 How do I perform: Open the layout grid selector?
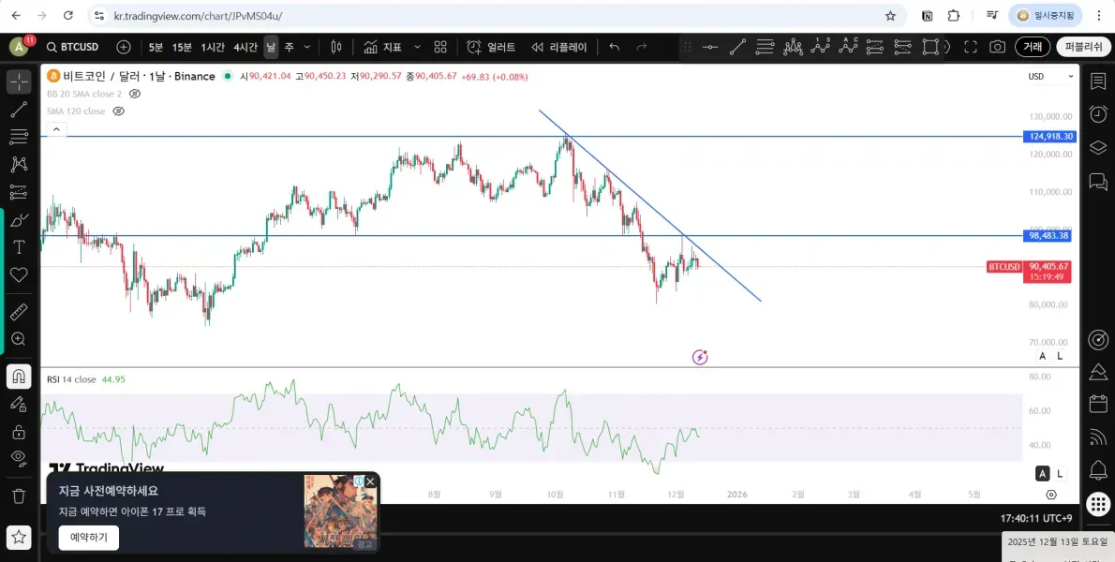coord(440,47)
